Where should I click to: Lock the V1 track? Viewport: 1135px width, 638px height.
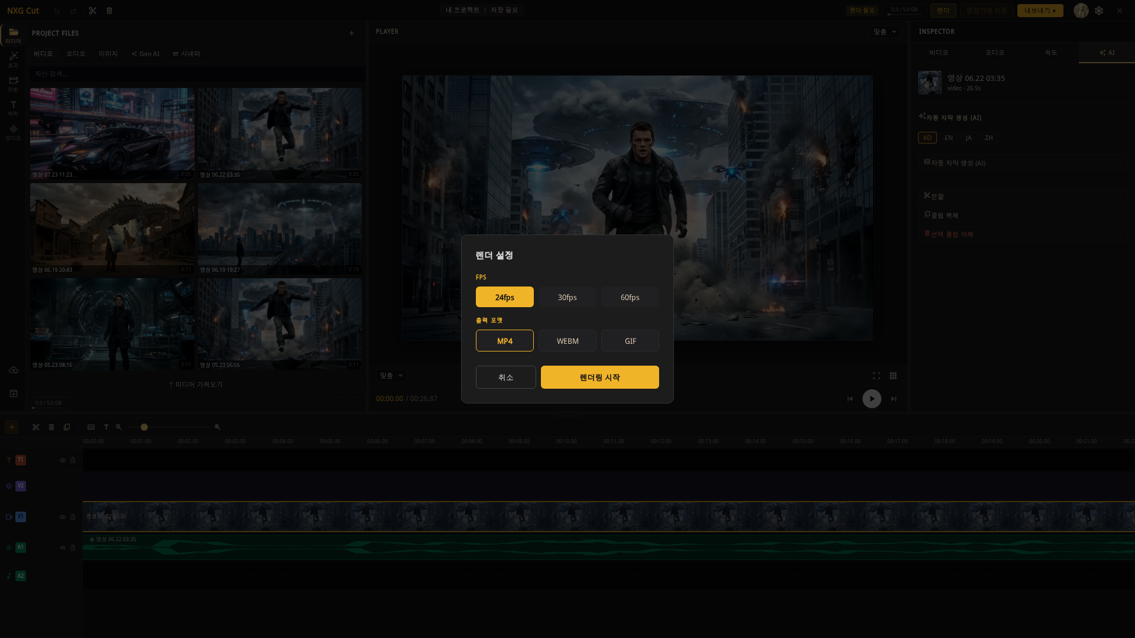tap(73, 517)
